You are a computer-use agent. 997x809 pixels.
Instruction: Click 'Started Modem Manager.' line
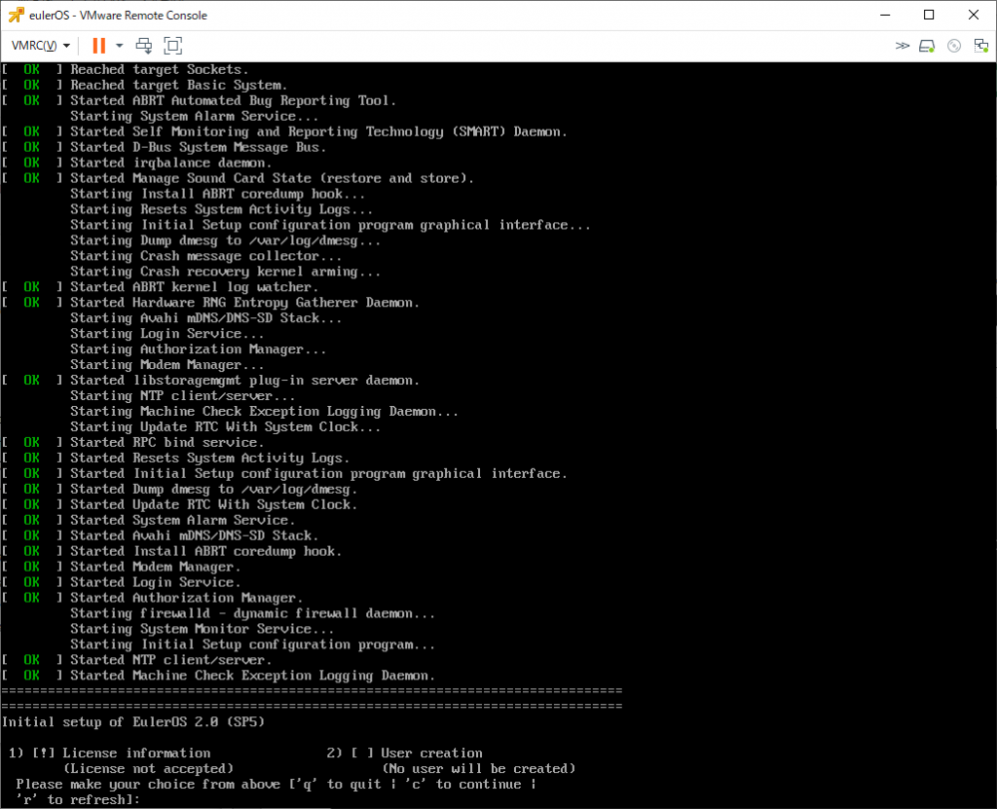[155, 567]
